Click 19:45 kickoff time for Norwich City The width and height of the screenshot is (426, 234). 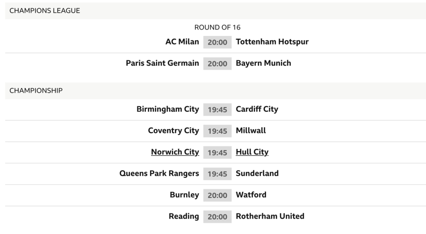[x=217, y=153]
